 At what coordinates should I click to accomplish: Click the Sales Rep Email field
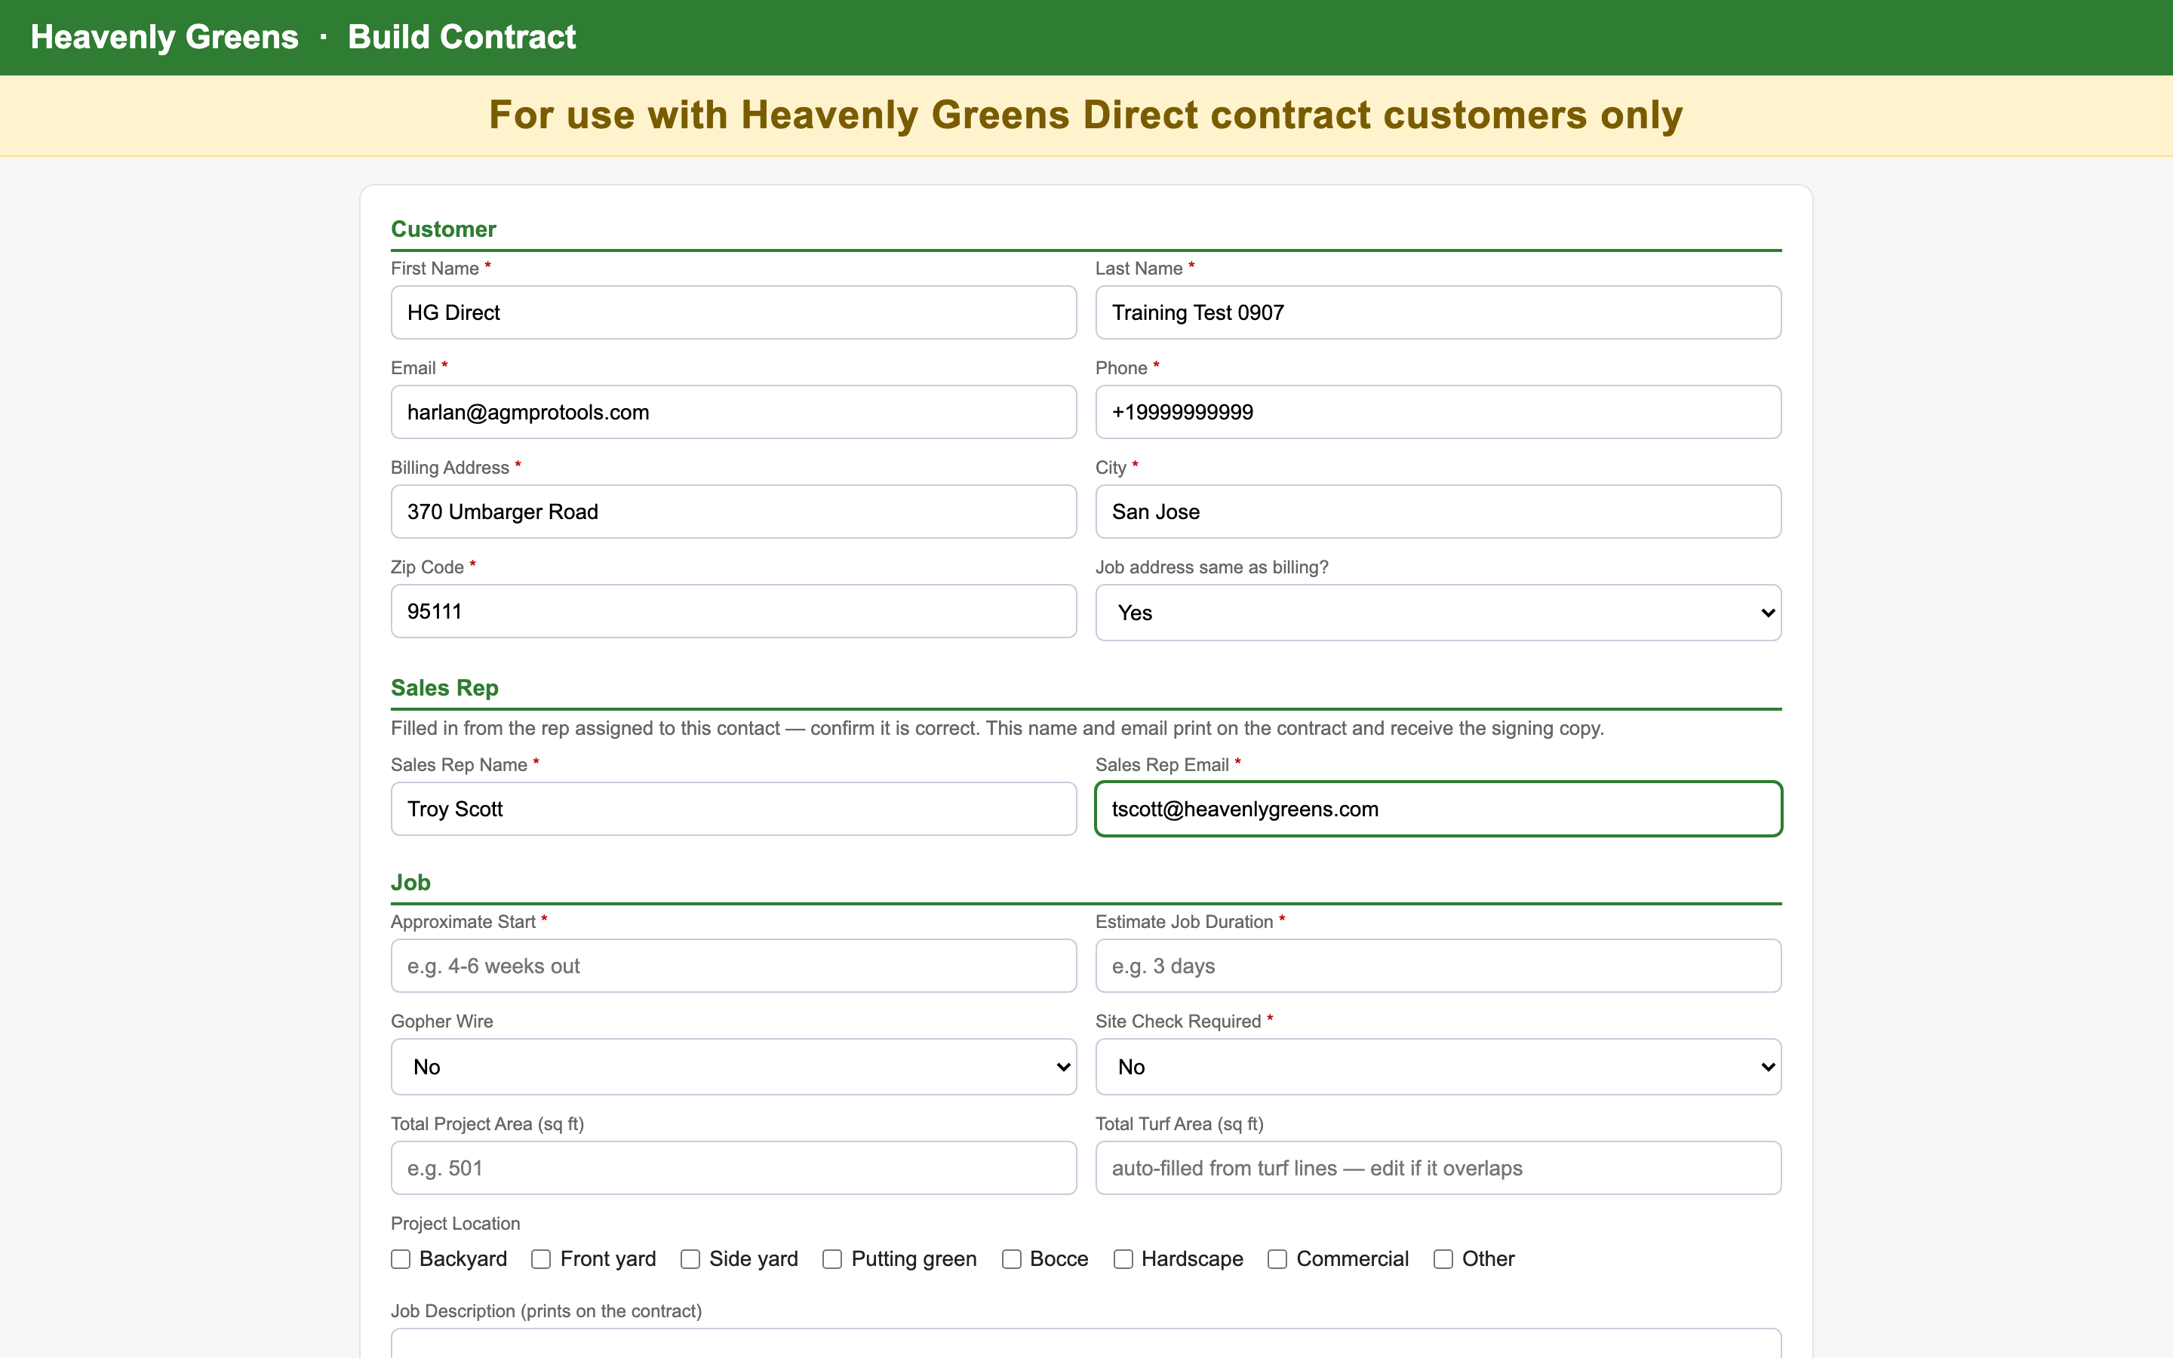[x=1437, y=810]
